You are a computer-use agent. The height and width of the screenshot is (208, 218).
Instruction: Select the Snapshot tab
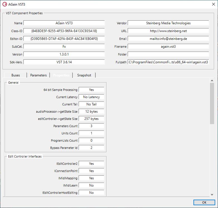(x=84, y=75)
